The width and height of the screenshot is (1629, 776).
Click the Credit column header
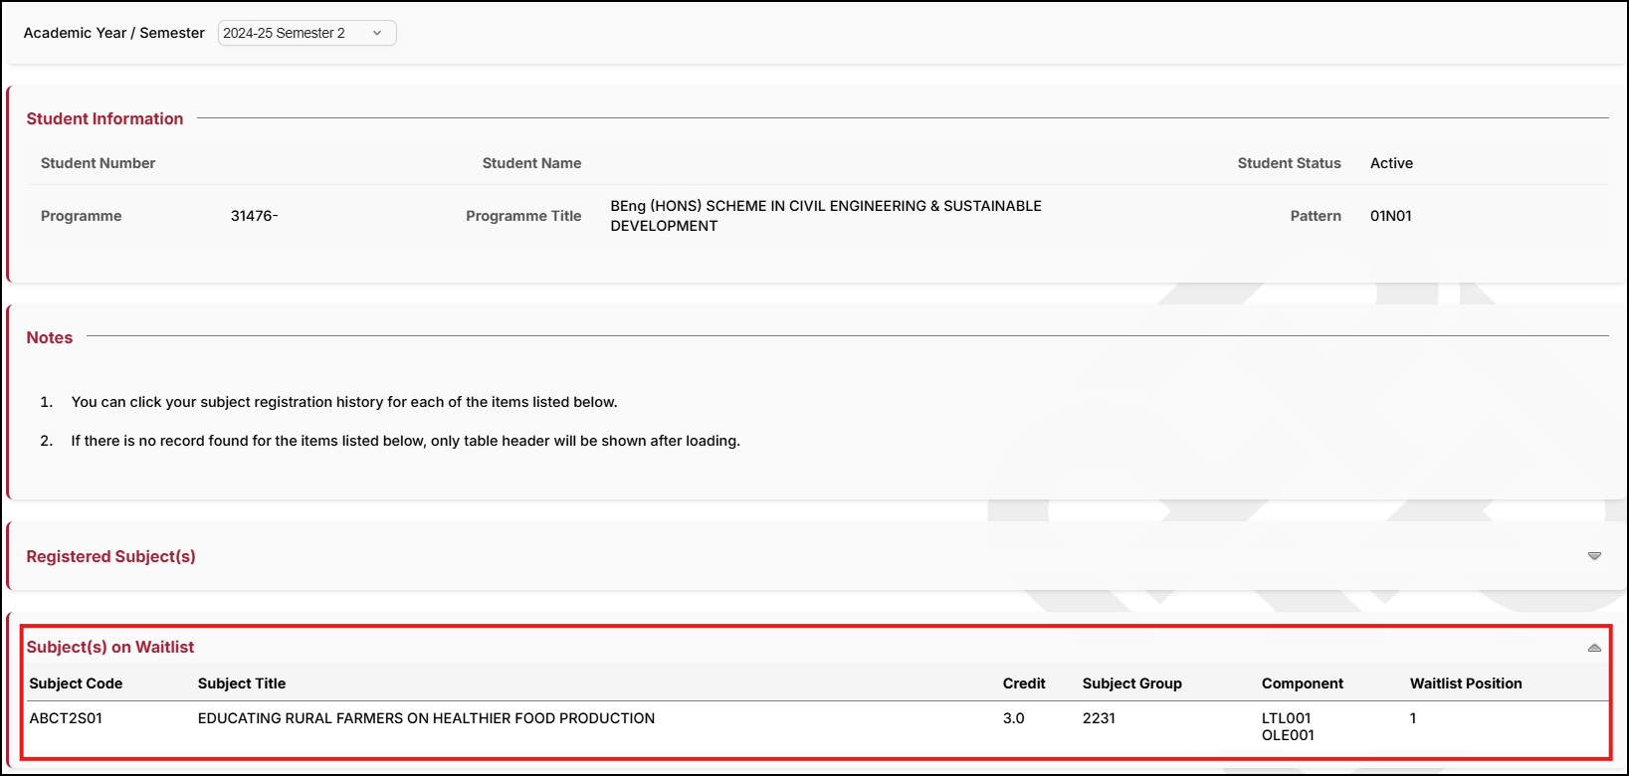(1023, 683)
